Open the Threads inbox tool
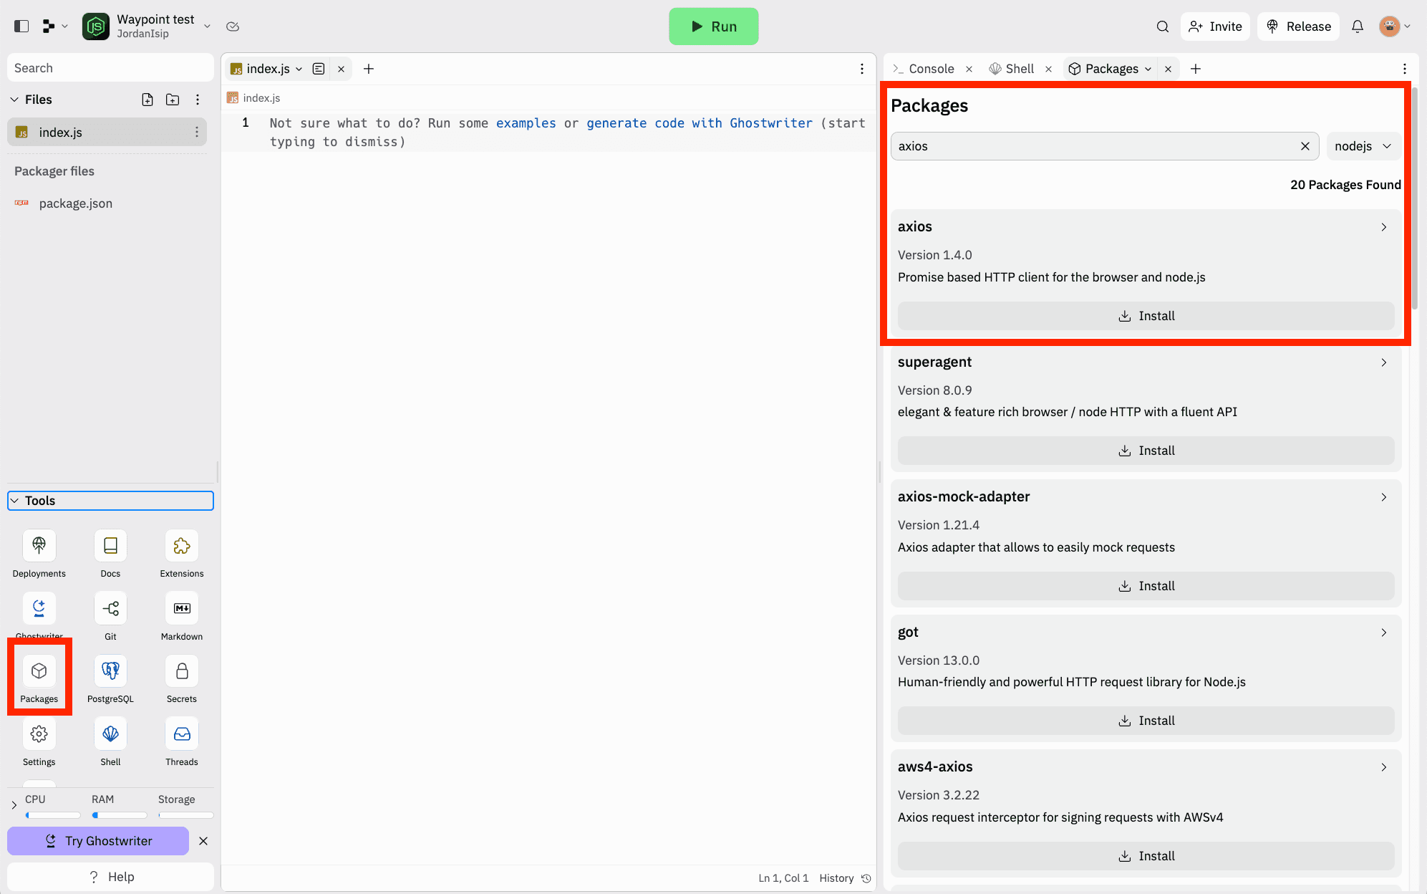Screen dimensions: 1427x894 [x=182, y=734]
